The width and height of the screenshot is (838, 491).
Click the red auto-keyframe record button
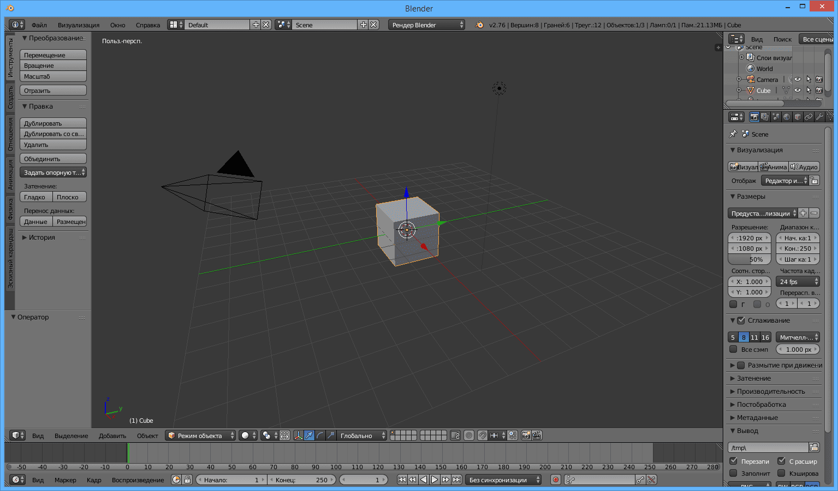[x=556, y=480]
